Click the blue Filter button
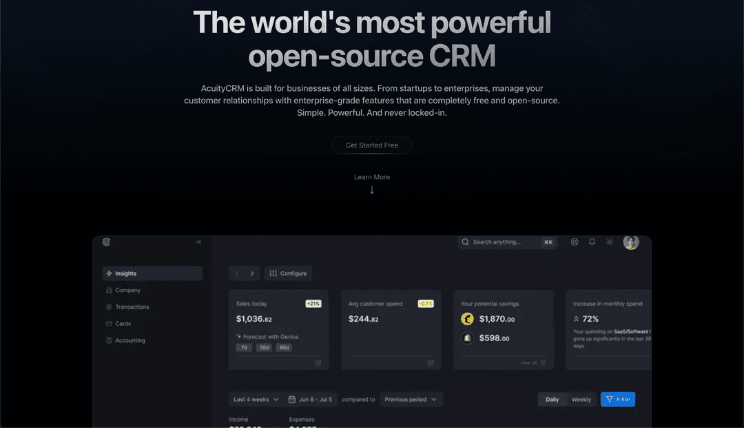The height and width of the screenshot is (428, 744). coord(618,400)
